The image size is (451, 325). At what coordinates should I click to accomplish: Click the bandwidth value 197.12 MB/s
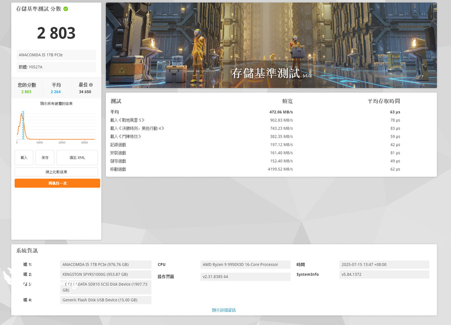click(281, 145)
